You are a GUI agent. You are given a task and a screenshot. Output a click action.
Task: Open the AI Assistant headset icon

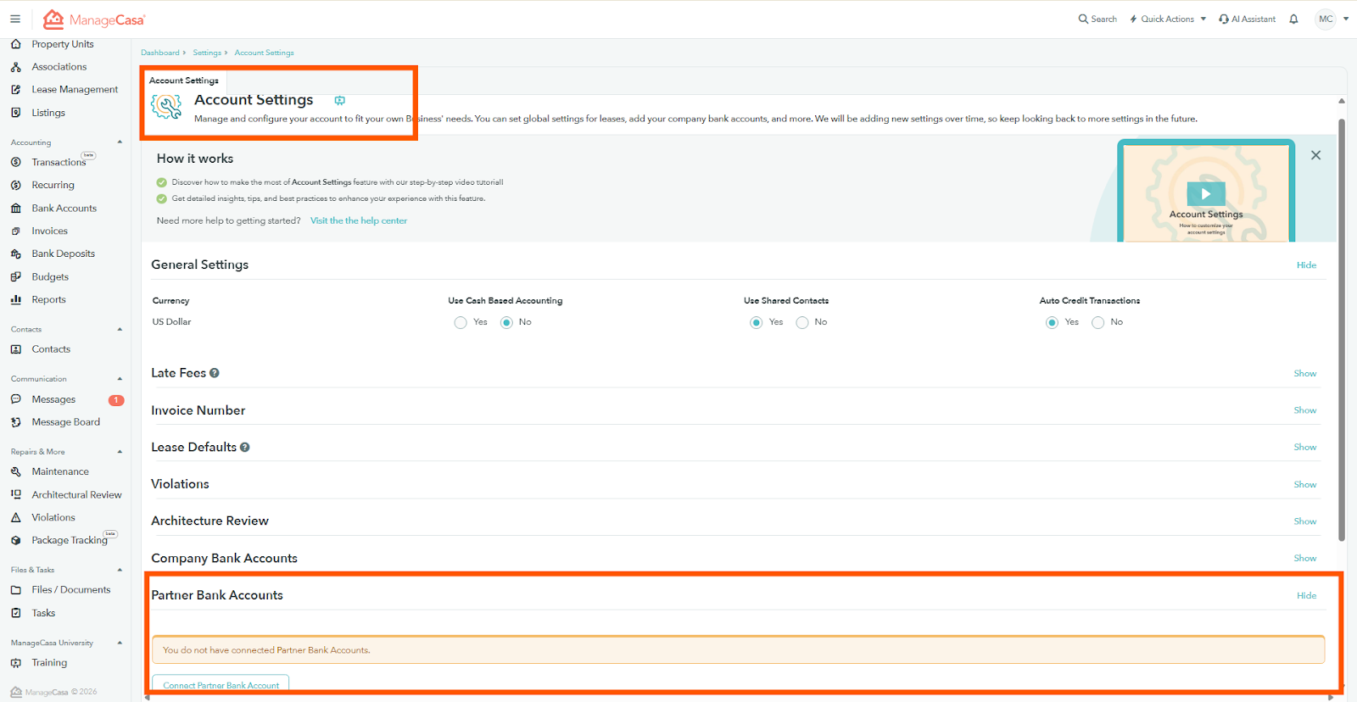click(1224, 19)
